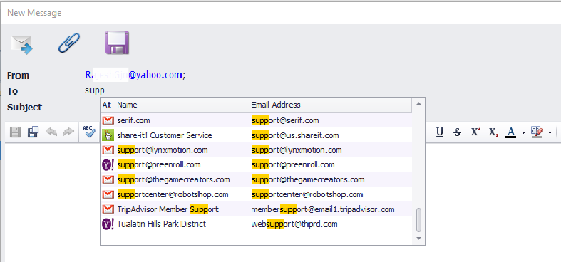Select share-it! Customer Service contact

pyautogui.click(x=256, y=135)
